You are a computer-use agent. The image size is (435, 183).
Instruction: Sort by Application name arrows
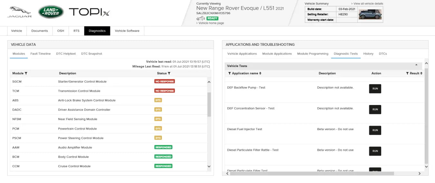[260, 73]
